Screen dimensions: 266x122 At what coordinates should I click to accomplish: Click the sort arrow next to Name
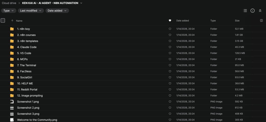click(x=12, y=21)
